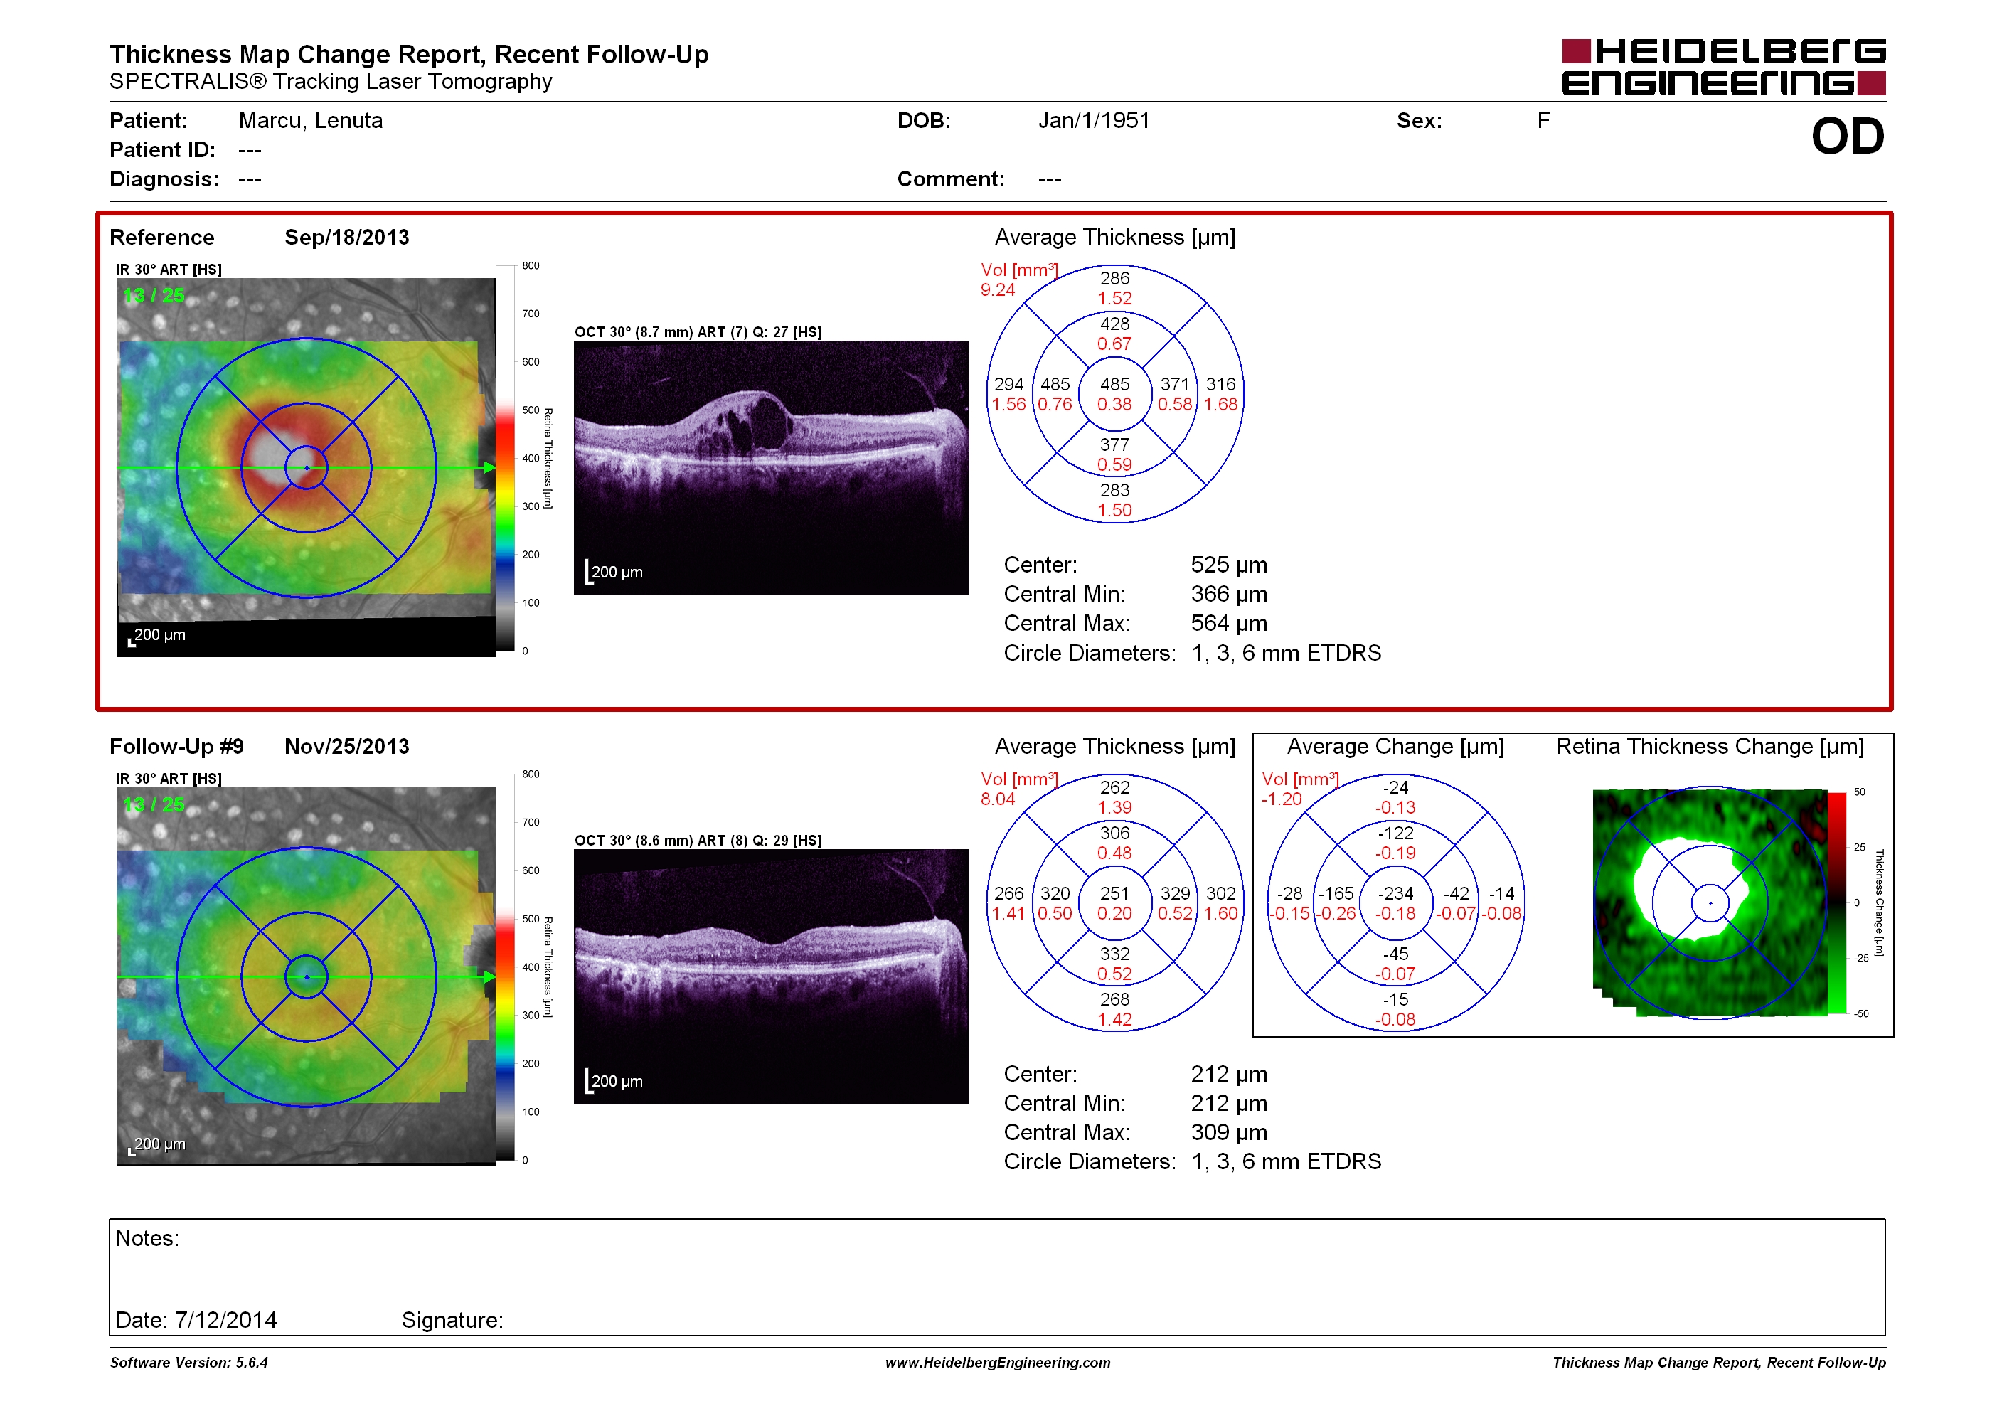Screen dimensions: 1997x1411
Task: Click the report date 7/12/2014
Action: click(x=225, y=1320)
